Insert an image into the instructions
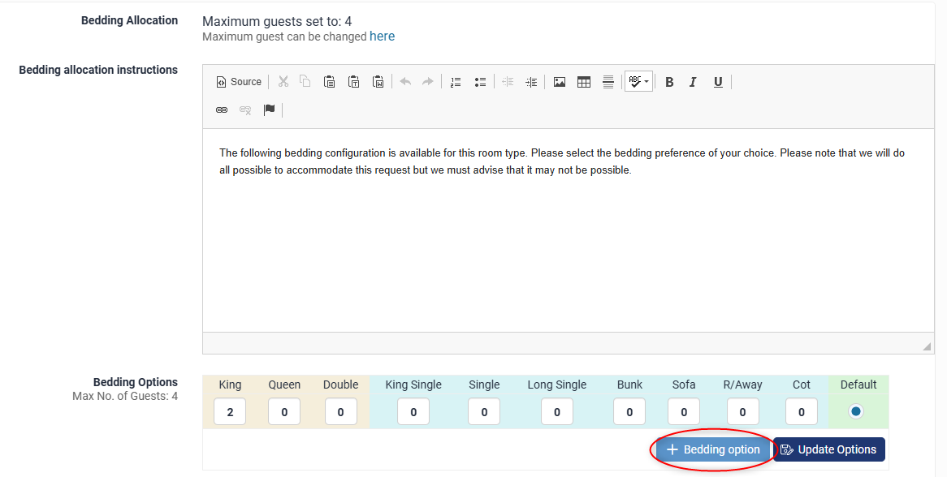Viewport: 947px width, 477px height. [x=560, y=82]
